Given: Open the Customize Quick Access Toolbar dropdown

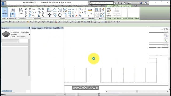Looking at the screenshot, I should (119, 22).
